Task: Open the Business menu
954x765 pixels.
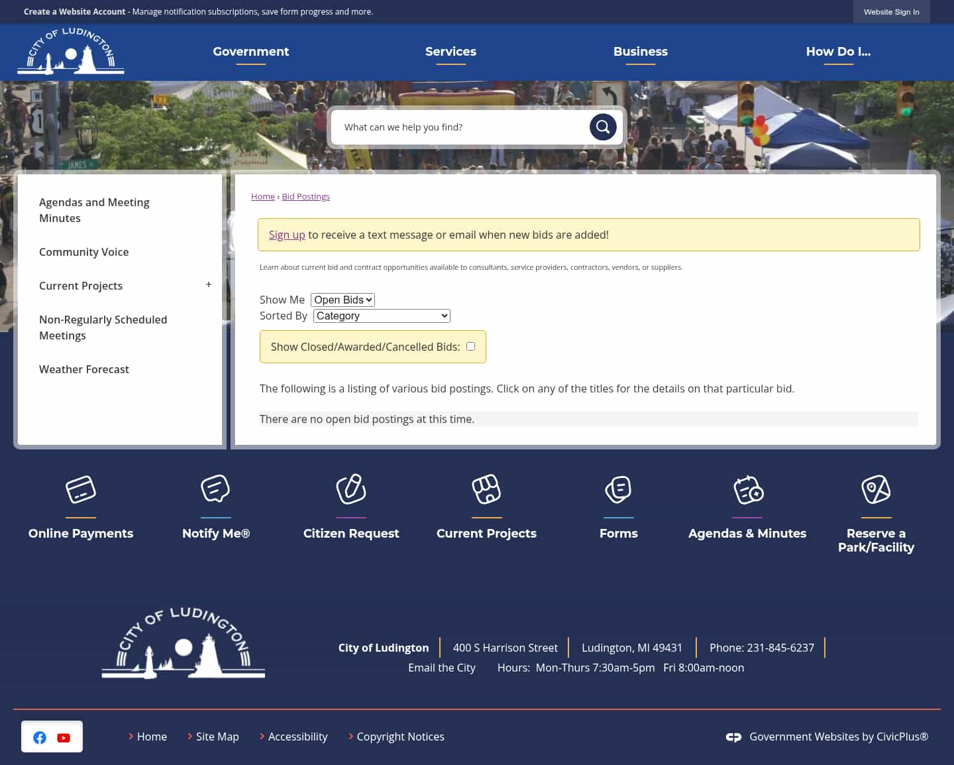Action: click(641, 52)
